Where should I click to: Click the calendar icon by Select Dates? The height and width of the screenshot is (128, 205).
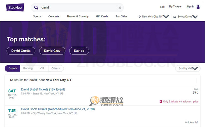click(x=175, y=17)
